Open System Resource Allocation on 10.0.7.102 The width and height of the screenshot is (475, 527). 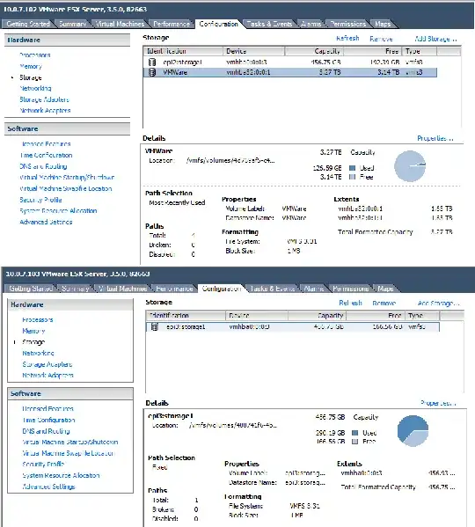tap(58, 211)
